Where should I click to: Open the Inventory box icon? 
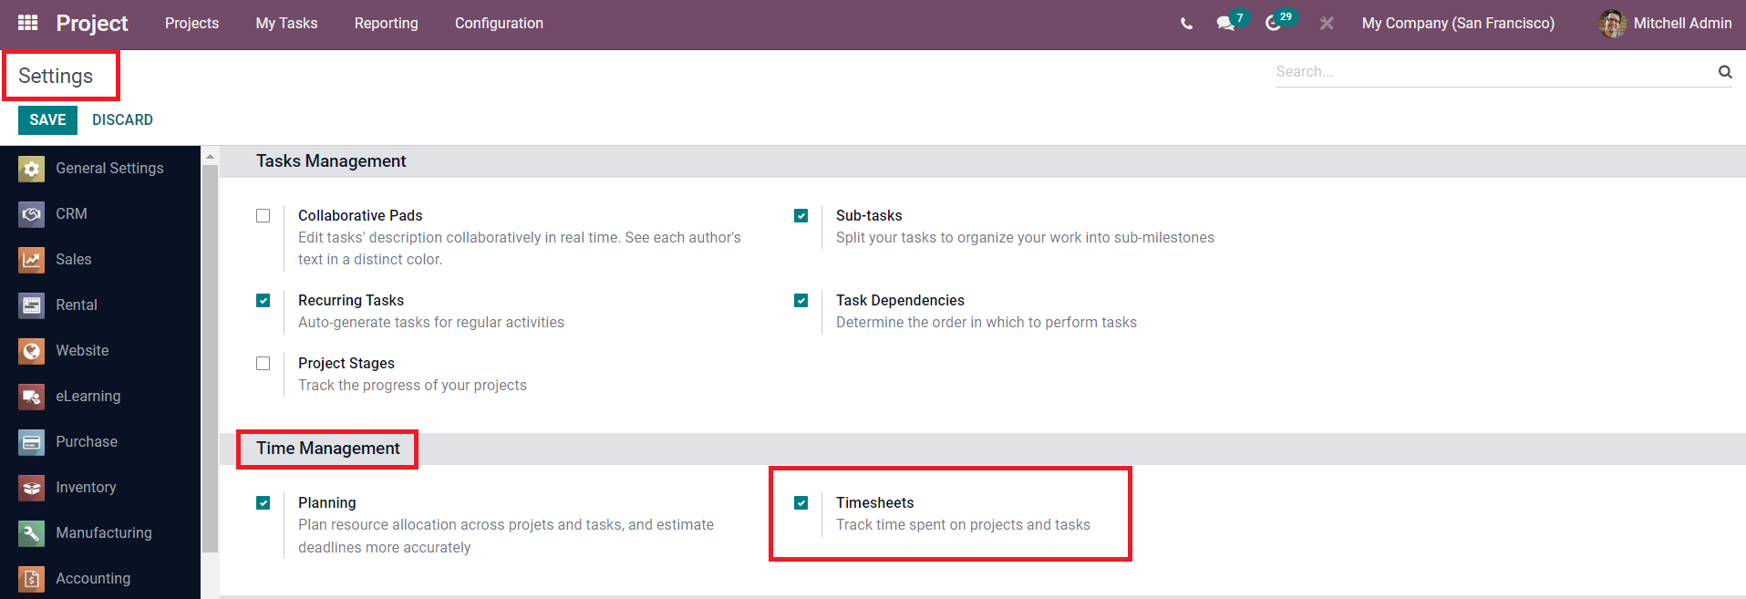32,488
